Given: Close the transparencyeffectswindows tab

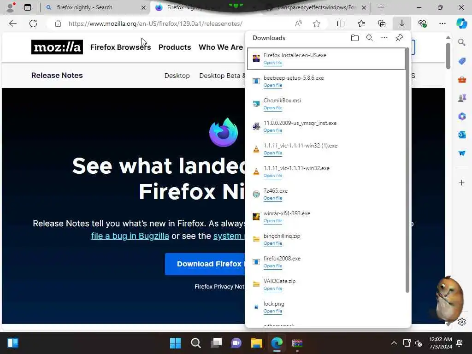Looking at the screenshot, I should (364, 7).
